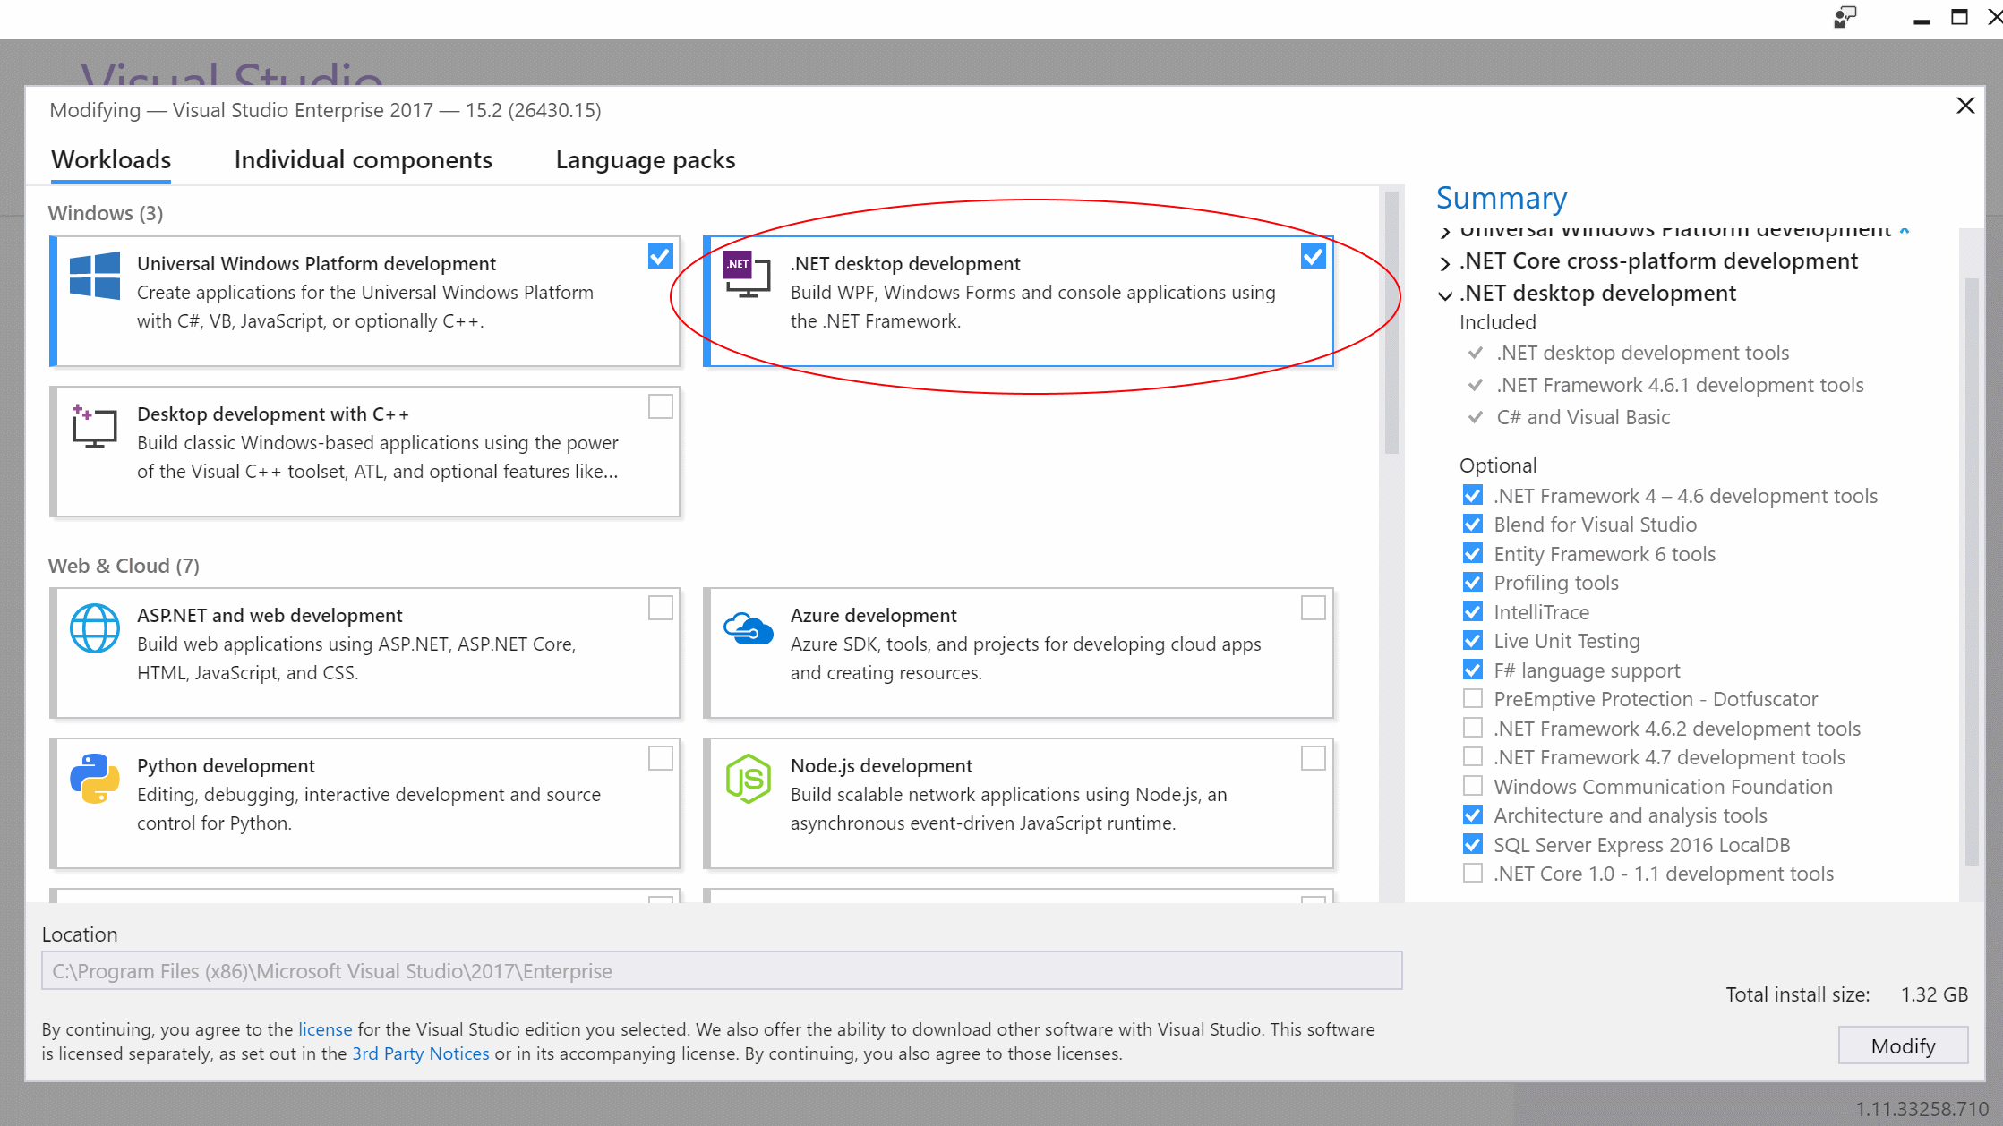
Task: Check ASP.NET and web development workload
Action: (x=660, y=608)
